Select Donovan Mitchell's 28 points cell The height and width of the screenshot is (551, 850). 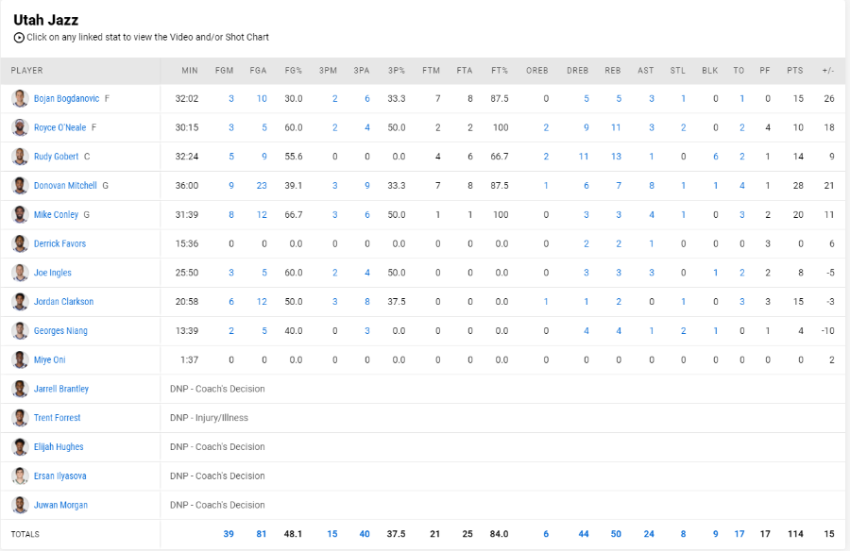point(798,185)
